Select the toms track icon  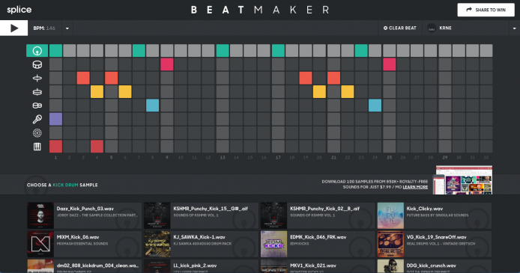(x=37, y=105)
